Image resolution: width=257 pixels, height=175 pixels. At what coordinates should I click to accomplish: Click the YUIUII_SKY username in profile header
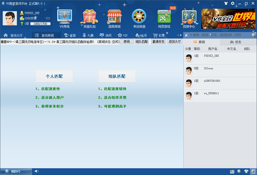32,13
